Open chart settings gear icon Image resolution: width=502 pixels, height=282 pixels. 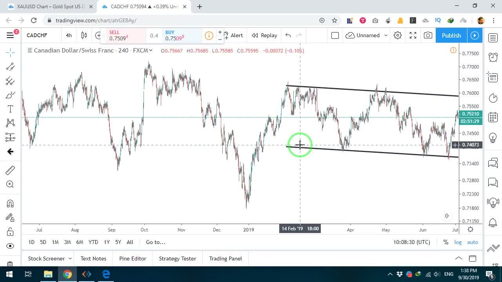[x=398, y=35]
